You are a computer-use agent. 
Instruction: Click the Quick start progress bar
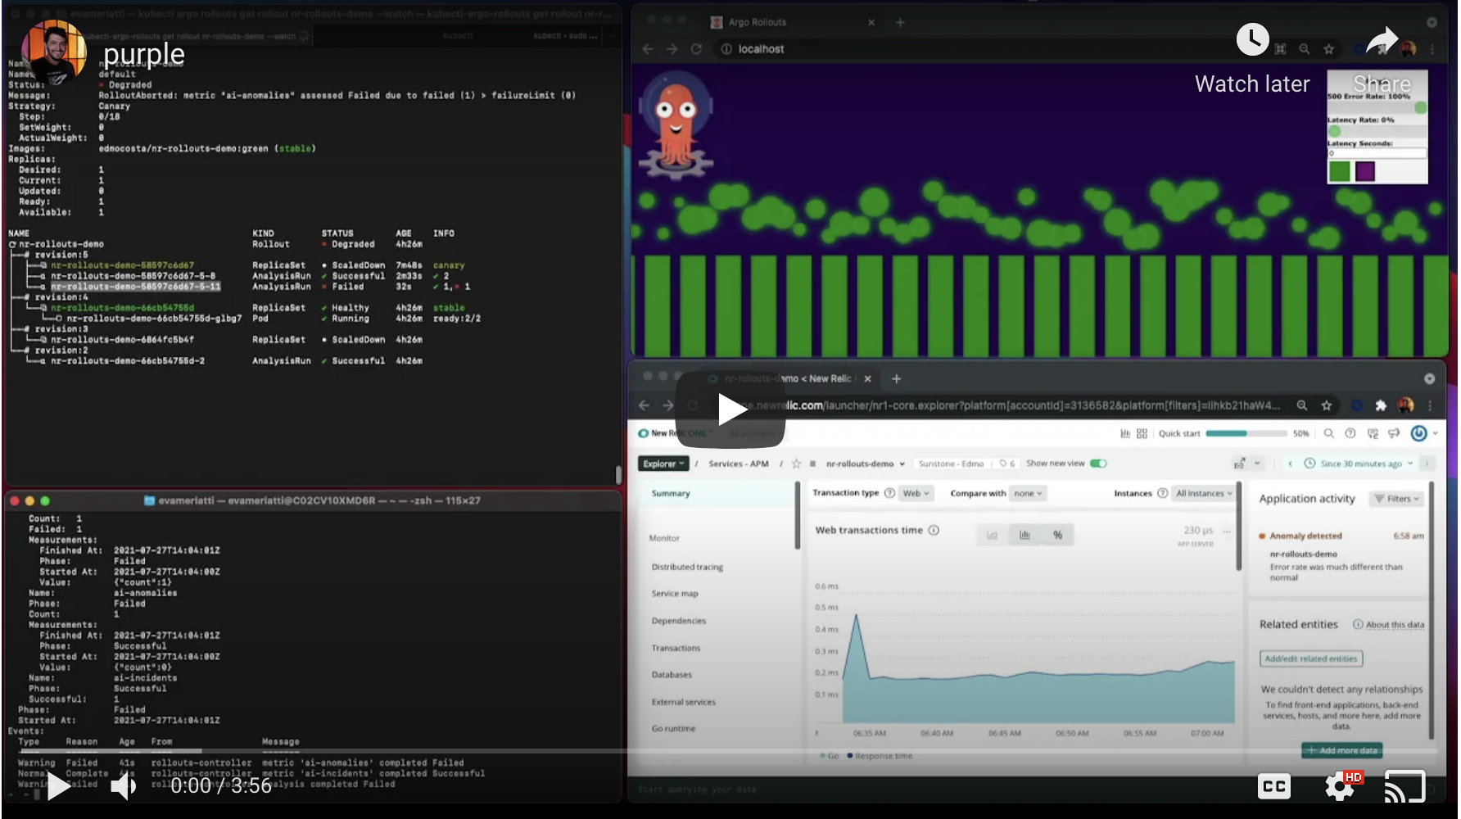(1246, 433)
